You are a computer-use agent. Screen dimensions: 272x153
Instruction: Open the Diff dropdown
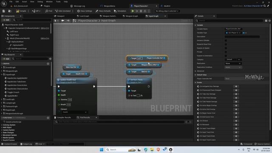[36, 11]
